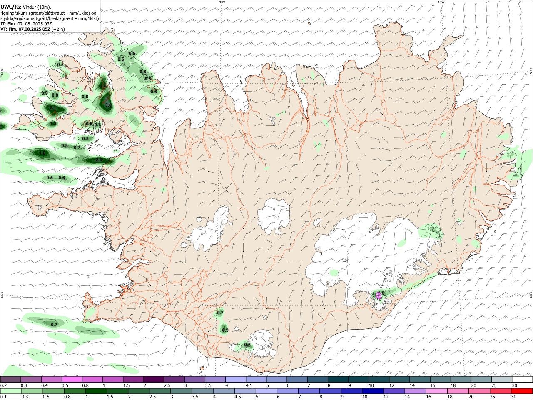
Task: Click the 3.0 precipitation value in Westfjords
Action: pos(108,105)
